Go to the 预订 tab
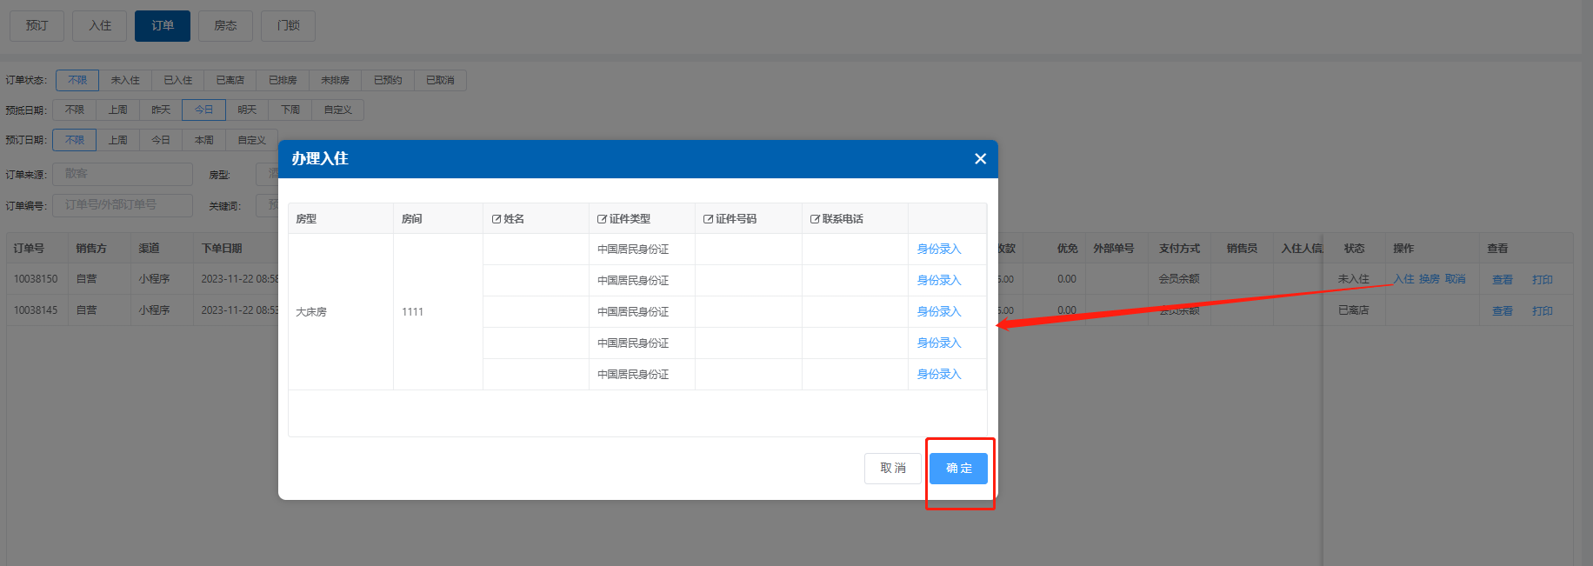The image size is (1593, 566). [x=37, y=26]
